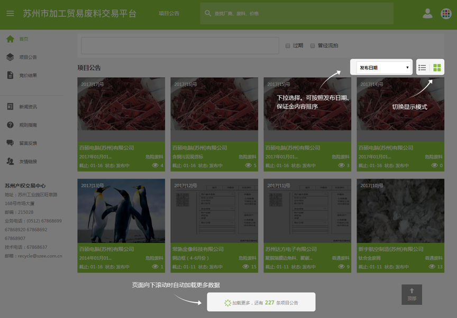Switch to list view display mode
Screen dimensions: 457x318
coord(422,68)
